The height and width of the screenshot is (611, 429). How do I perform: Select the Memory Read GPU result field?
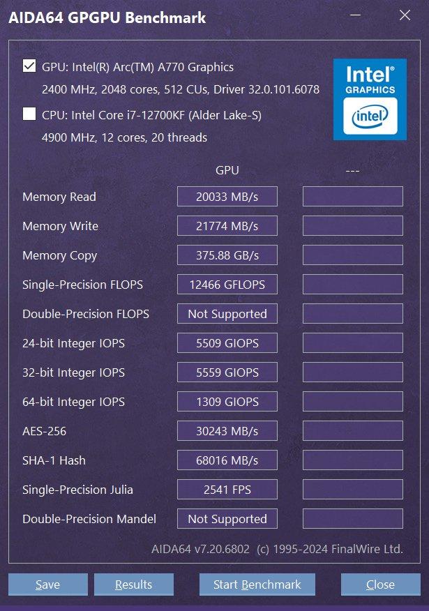(x=227, y=197)
